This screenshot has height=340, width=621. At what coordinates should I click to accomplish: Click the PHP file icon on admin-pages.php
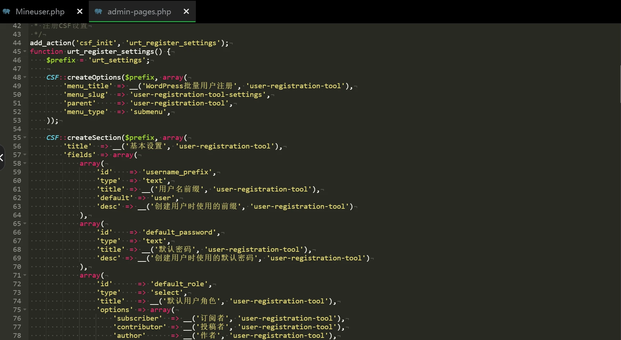click(x=98, y=11)
